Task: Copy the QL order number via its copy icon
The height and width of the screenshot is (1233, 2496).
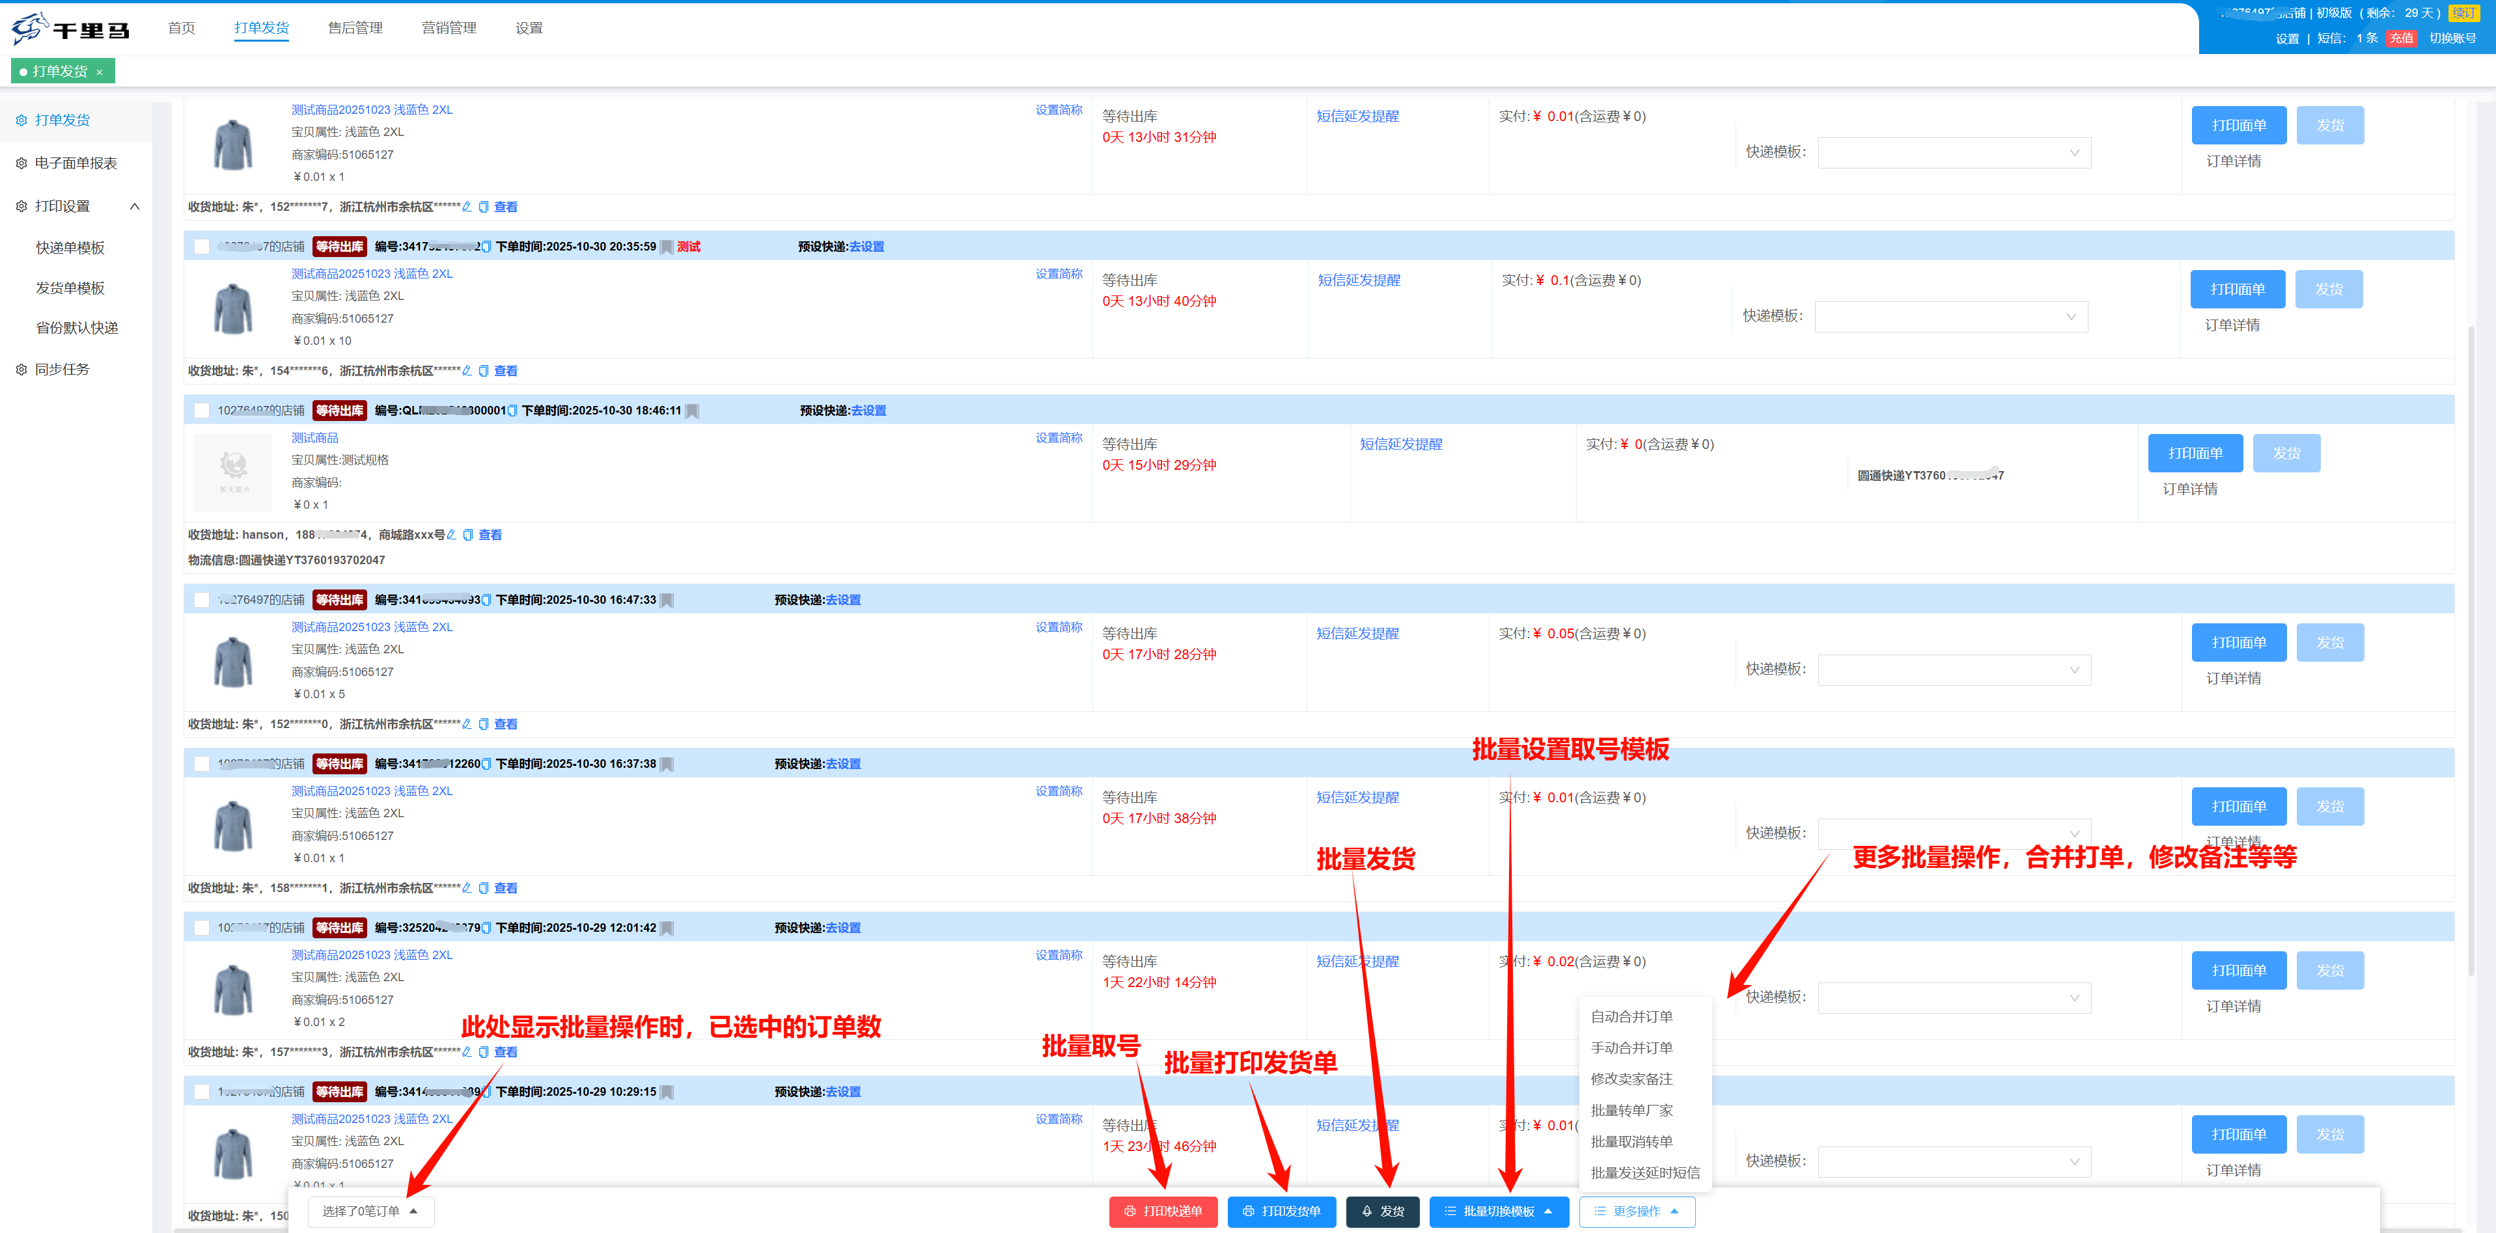Action: (512, 411)
